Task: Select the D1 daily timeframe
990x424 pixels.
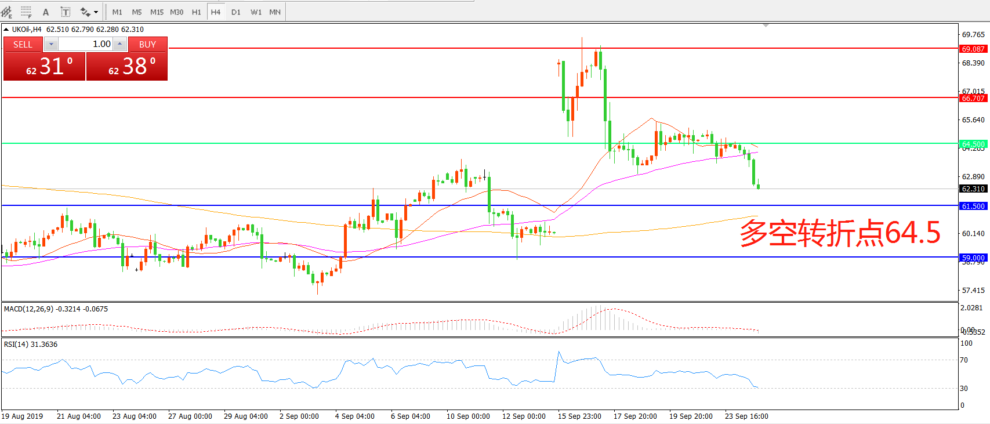Action: [x=235, y=12]
